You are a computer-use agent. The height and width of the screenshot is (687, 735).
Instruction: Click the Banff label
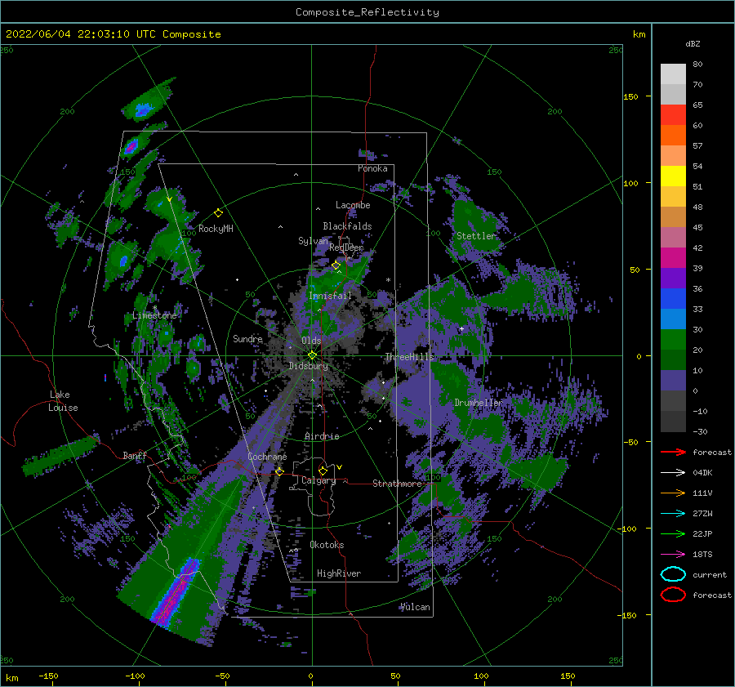click(135, 455)
